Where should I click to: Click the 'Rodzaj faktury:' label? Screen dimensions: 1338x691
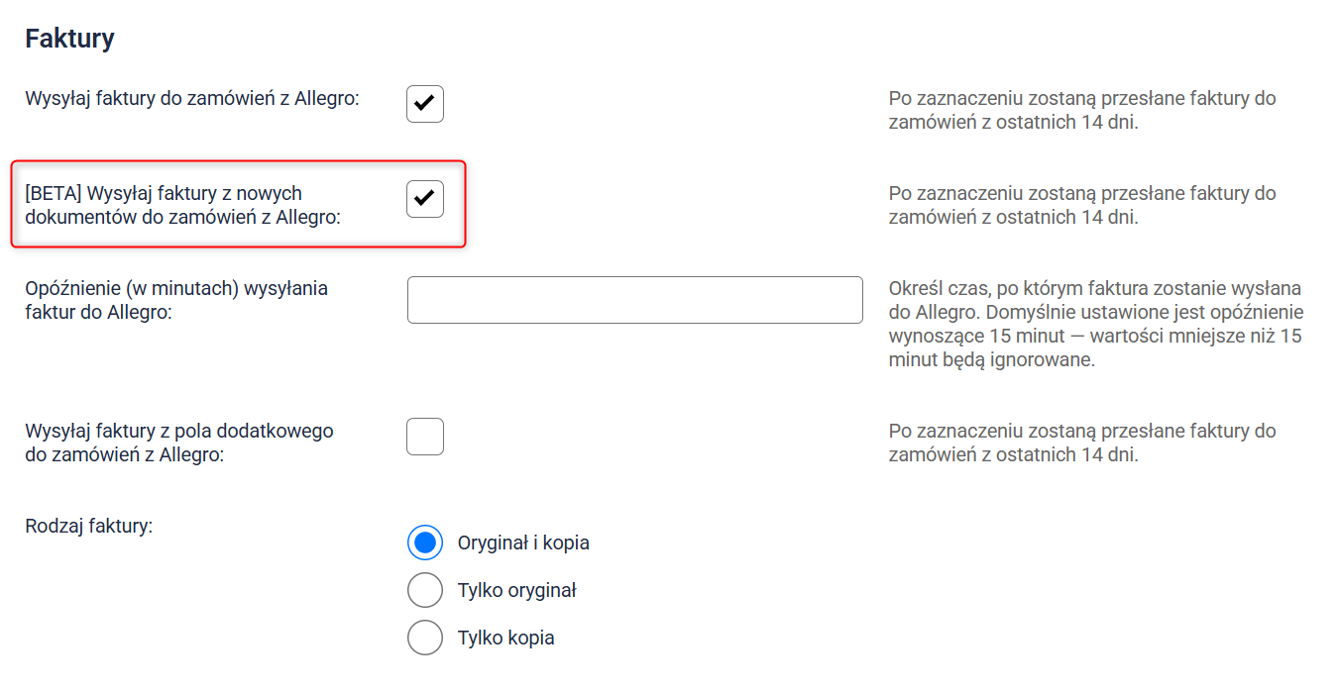(x=89, y=526)
